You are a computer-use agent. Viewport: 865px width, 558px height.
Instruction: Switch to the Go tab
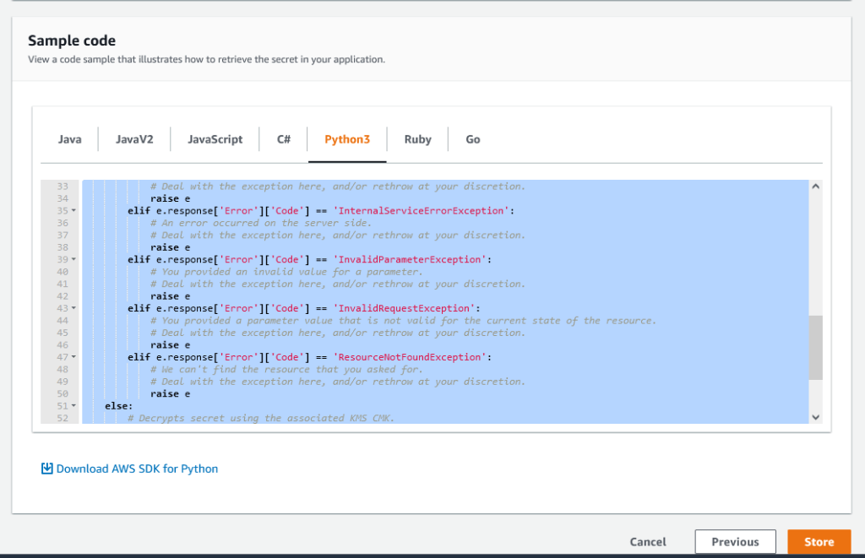click(x=472, y=138)
